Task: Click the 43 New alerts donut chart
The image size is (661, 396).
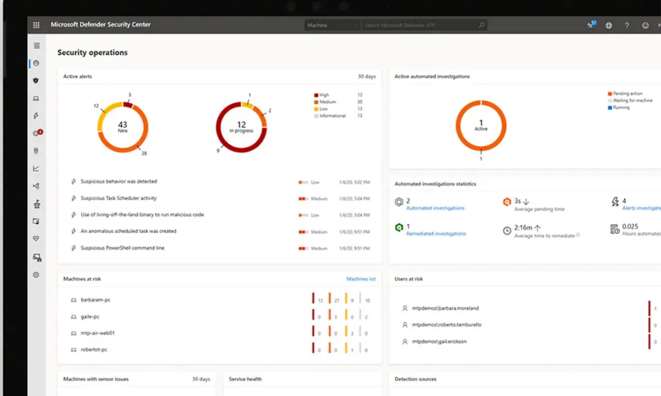Action: 122,127
